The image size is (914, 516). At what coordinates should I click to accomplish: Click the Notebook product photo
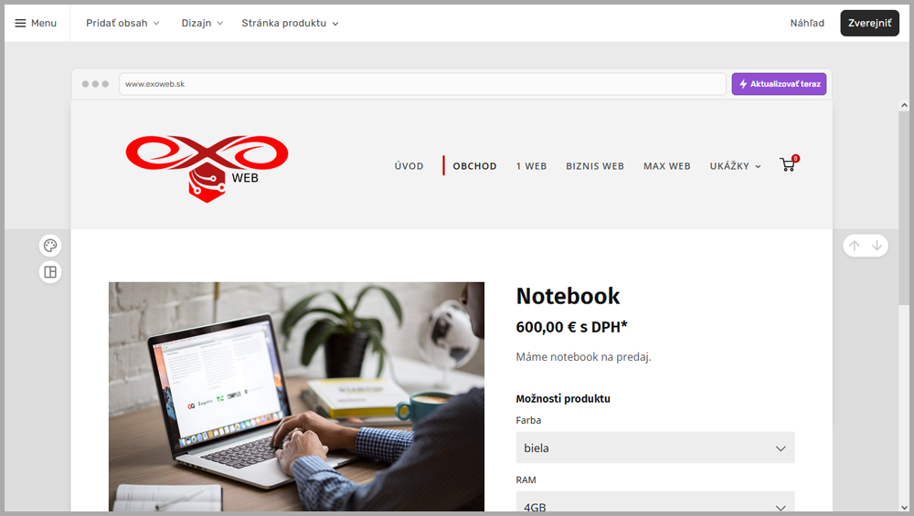[296, 395]
